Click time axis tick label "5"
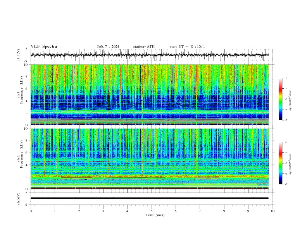This screenshot has width=307, height=237. tap(152, 211)
